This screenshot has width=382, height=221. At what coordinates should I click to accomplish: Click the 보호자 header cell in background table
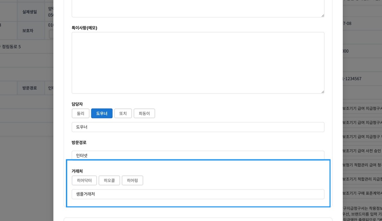[28, 31]
